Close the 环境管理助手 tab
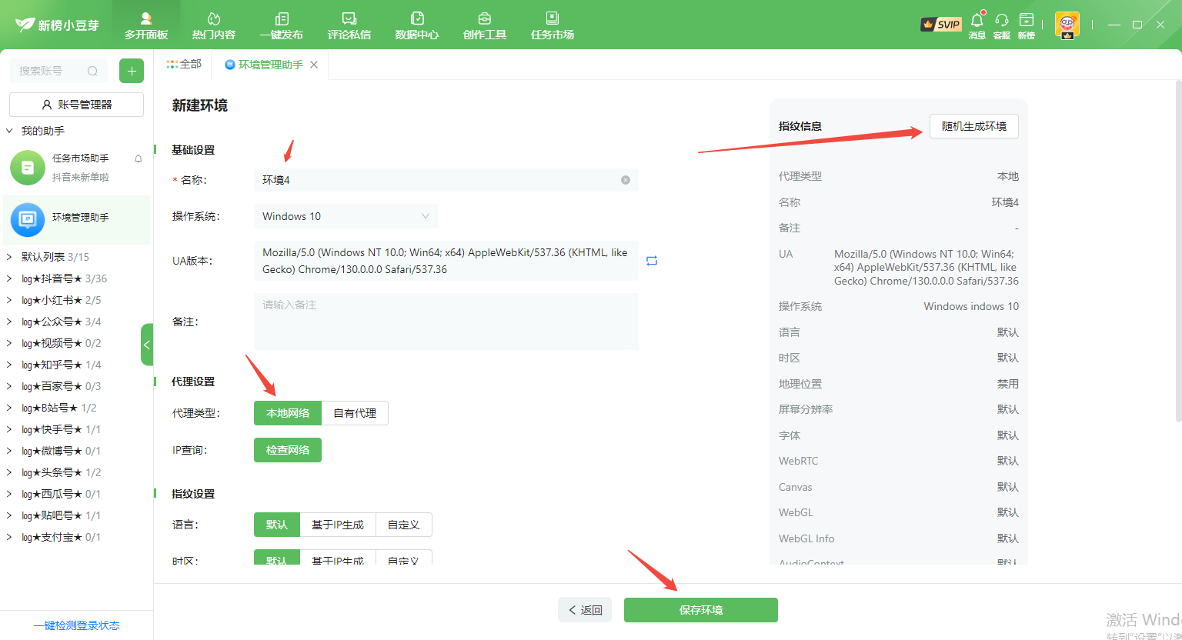1182x640 pixels. 314,65
